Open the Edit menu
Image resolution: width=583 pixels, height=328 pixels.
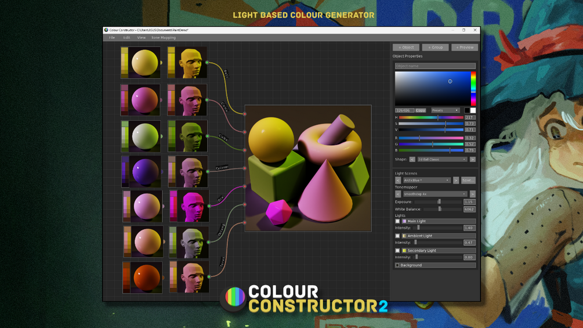coord(127,38)
